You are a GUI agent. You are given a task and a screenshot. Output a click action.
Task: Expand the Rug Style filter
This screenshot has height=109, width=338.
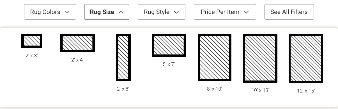pos(162,12)
